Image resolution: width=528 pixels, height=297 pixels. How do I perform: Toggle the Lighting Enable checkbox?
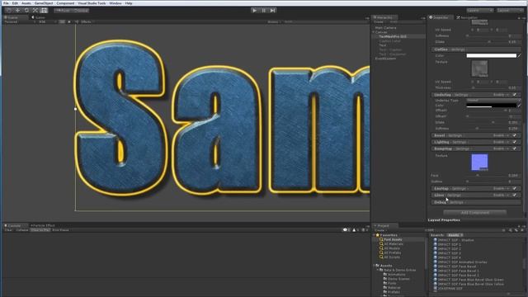pyautogui.click(x=515, y=142)
